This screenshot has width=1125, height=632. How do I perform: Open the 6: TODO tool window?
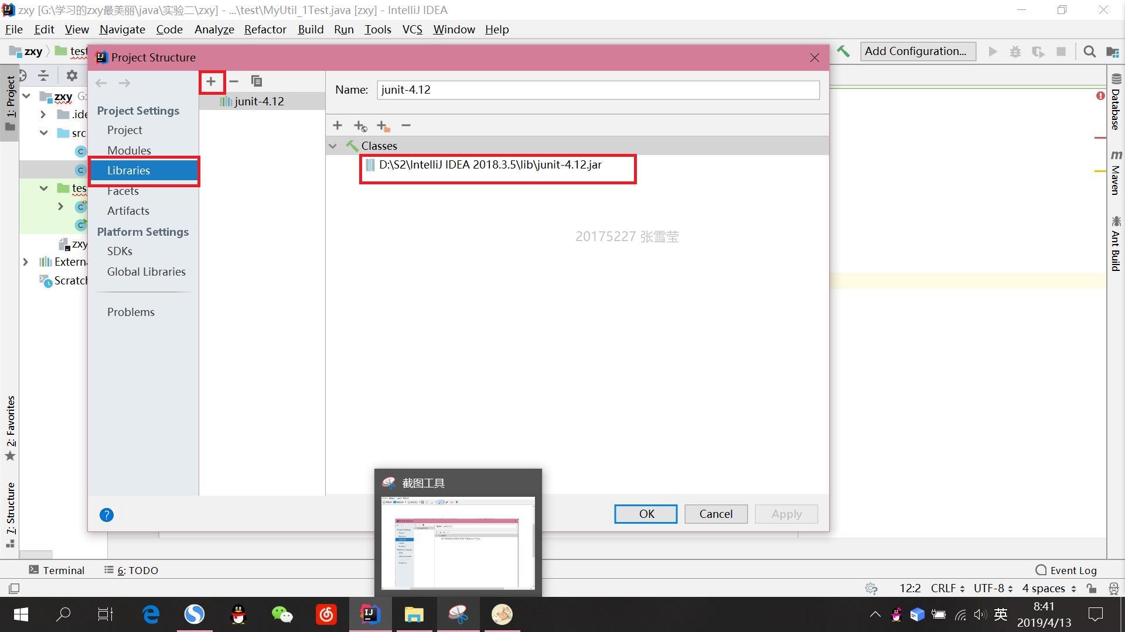click(x=131, y=570)
